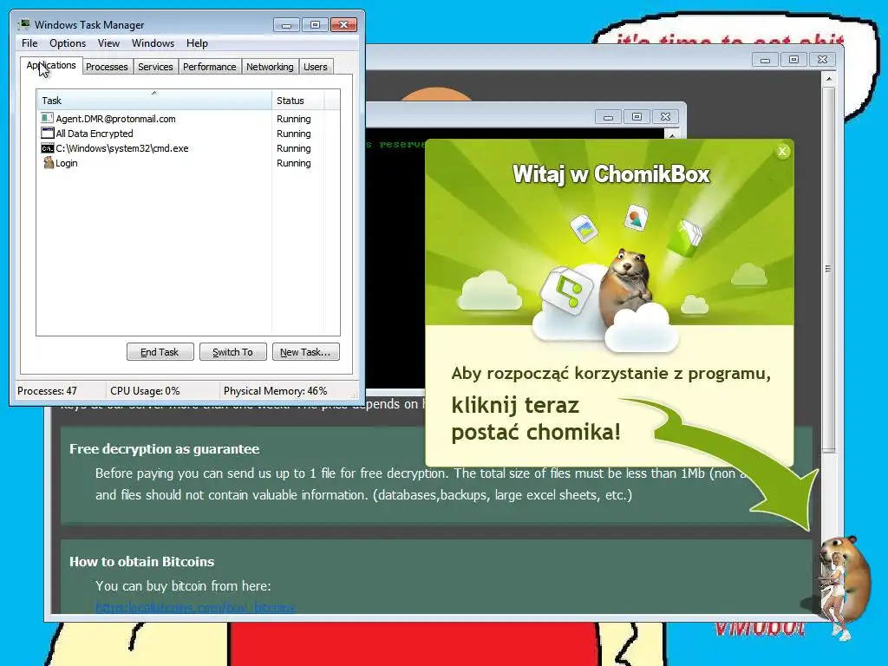Image resolution: width=888 pixels, height=666 pixels.
Task: Switch to the Processes tab
Action: point(107,67)
